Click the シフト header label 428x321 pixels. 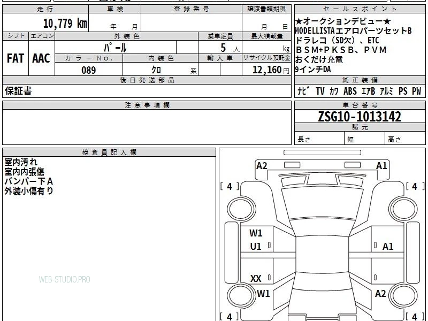(x=16, y=36)
